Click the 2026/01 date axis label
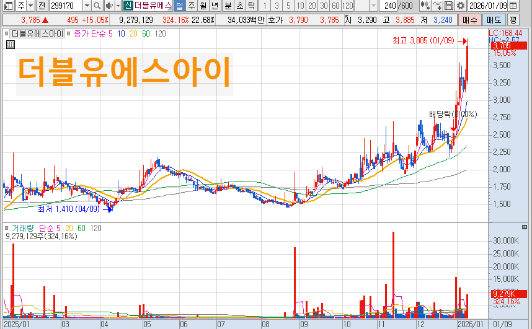532x329 pixels. (x=470, y=324)
